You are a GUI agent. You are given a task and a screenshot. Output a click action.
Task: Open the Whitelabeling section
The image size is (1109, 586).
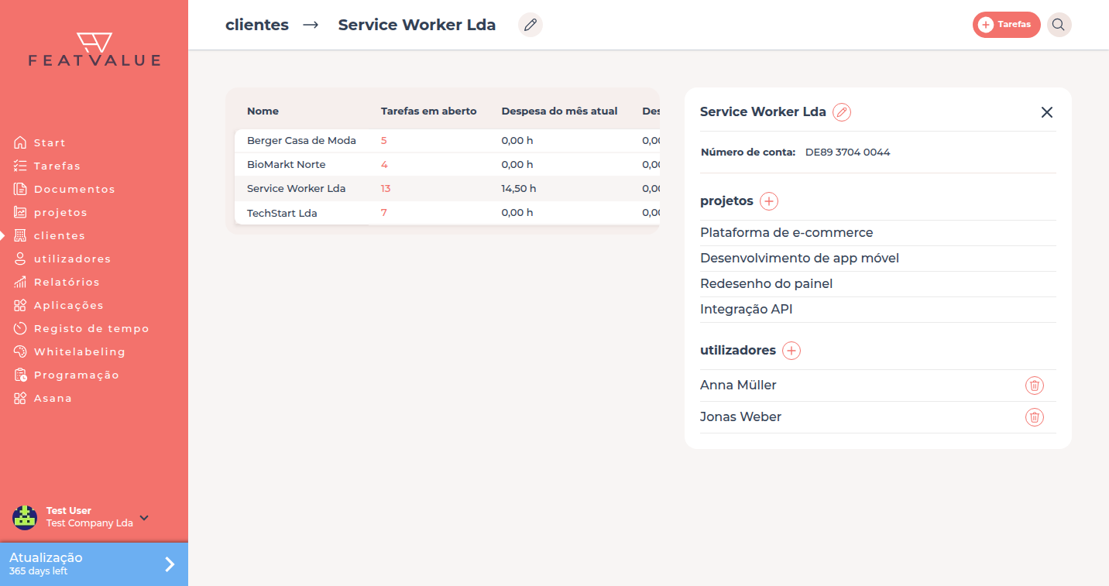(80, 351)
